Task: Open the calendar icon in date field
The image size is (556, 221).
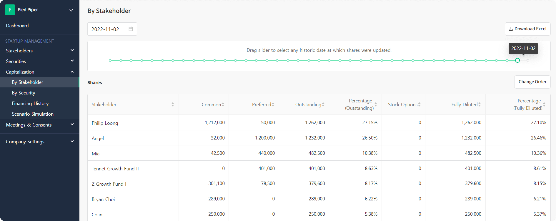Action: [131, 29]
